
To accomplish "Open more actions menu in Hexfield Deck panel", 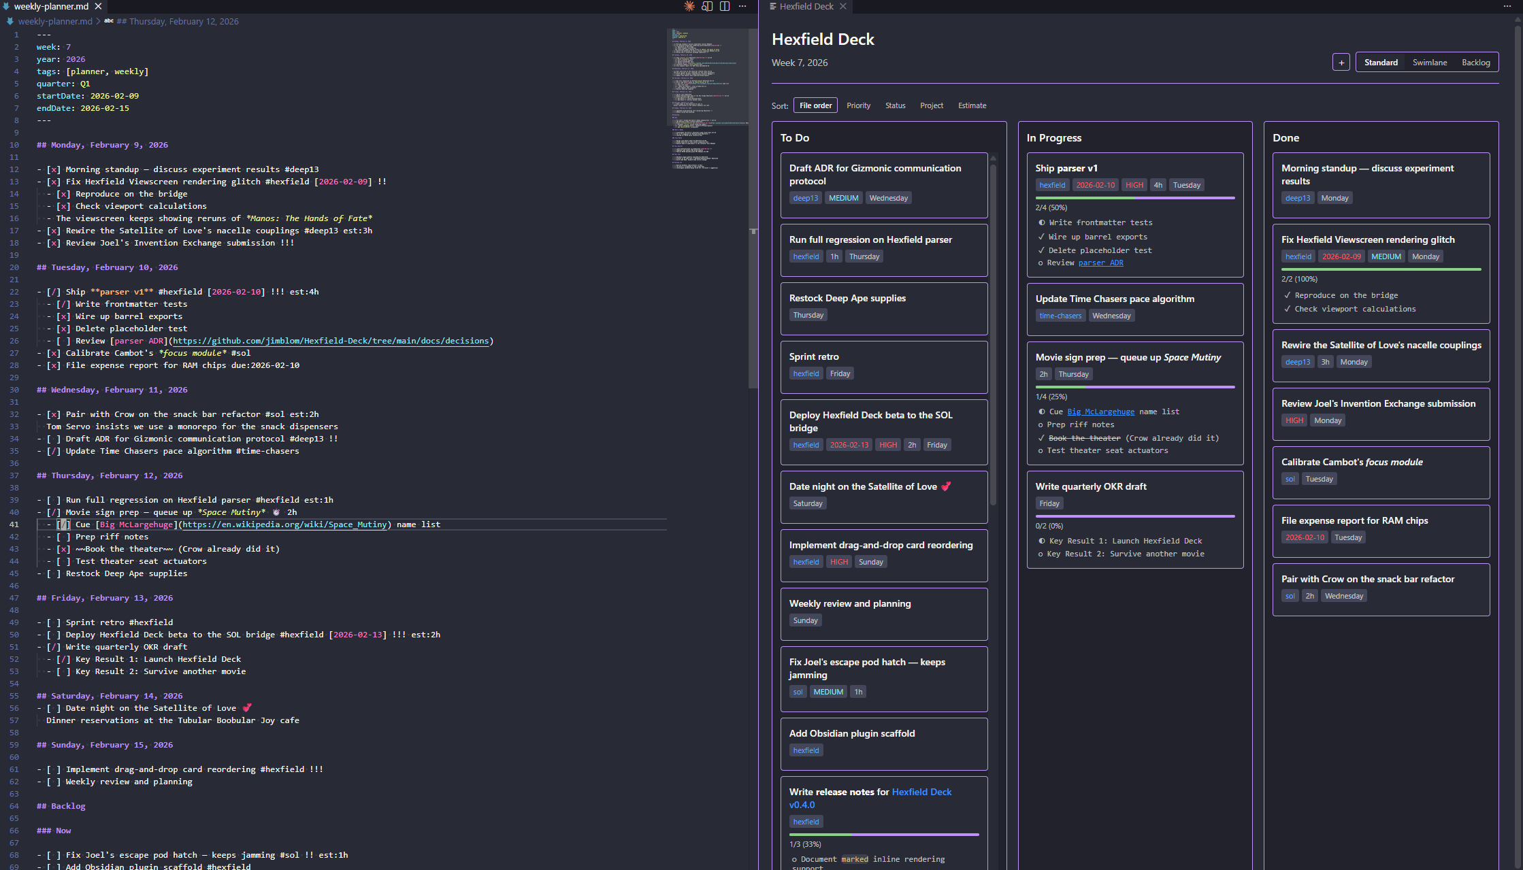I will point(1507,6).
